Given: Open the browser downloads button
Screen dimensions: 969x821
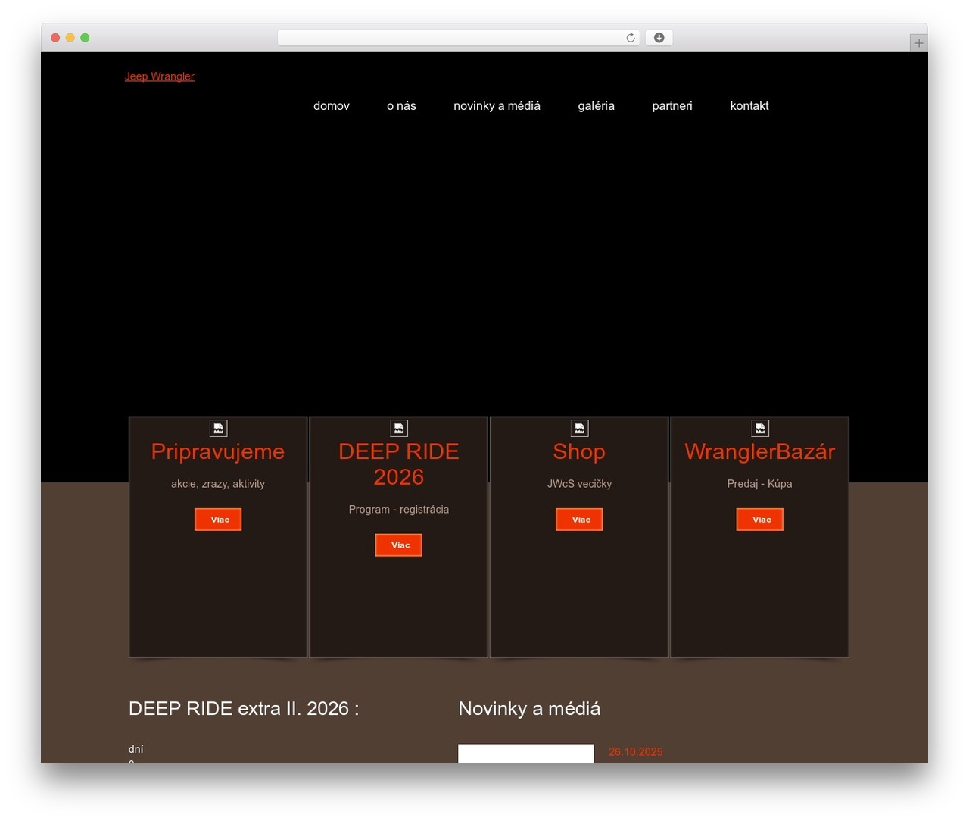Looking at the screenshot, I should [x=659, y=38].
